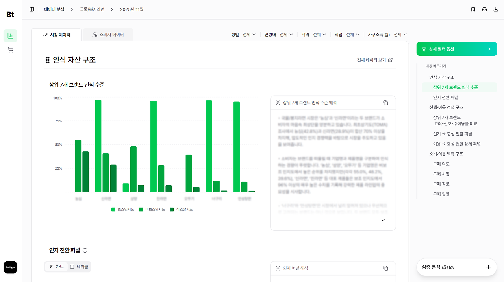
Task: Click the bookmark icon in header
Action: point(473,9)
